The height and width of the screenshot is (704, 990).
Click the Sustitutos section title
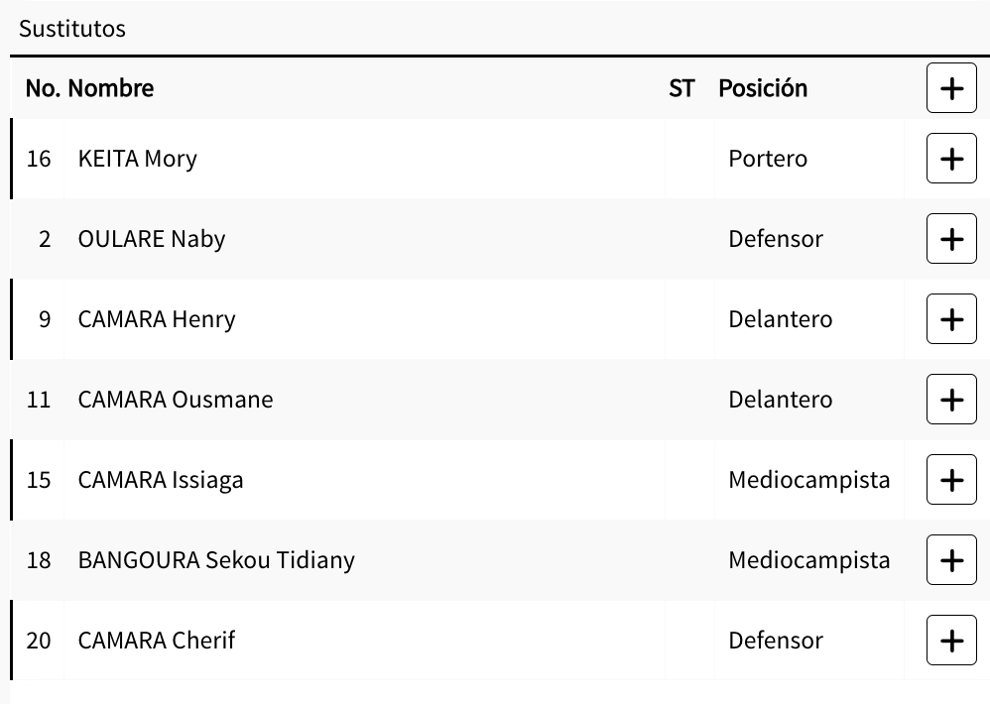(72, 29)
